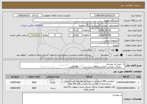The width and height of the screenshot is (147, 104).
Task: Click the scroll arrows in description box
Action: [123, 64]
